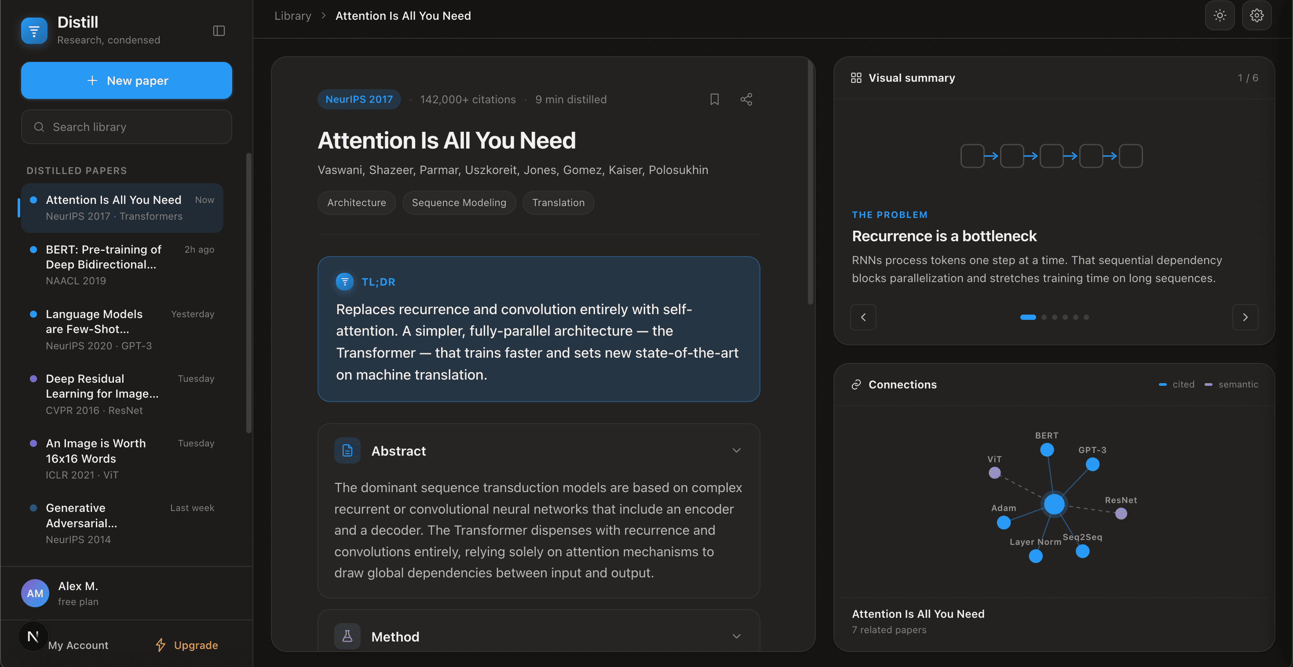Click the Method flask icon
The image size is (1293, 667).
pos(347,636)
